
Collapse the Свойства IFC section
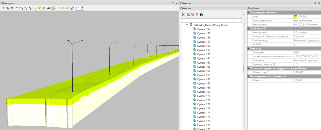coord(249,28)
